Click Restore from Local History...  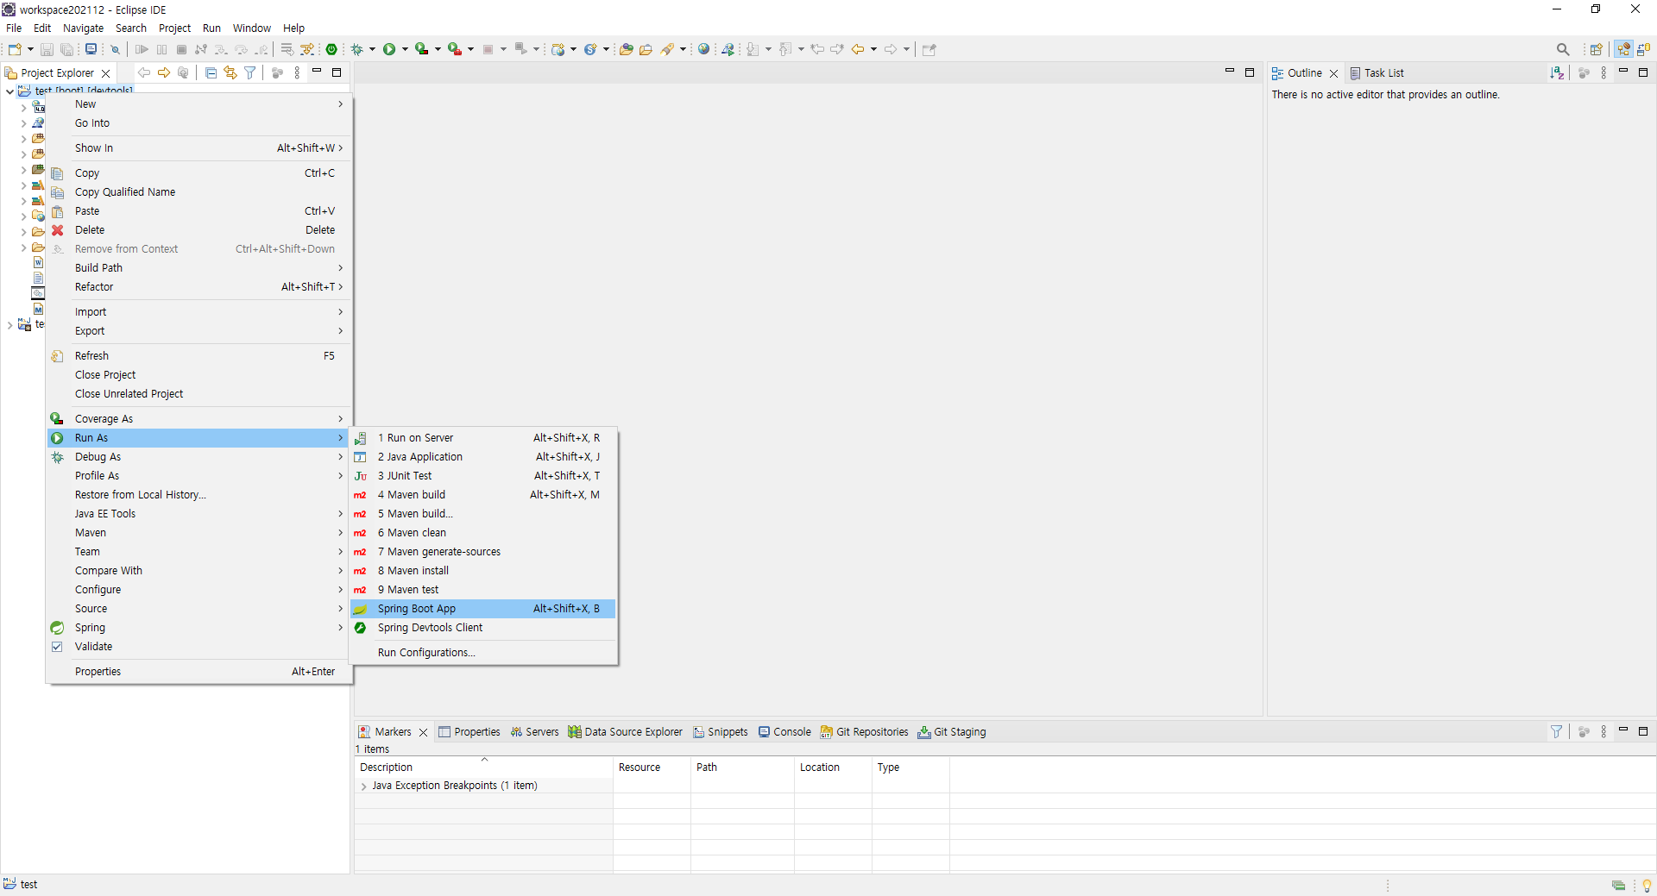point(200,495)
